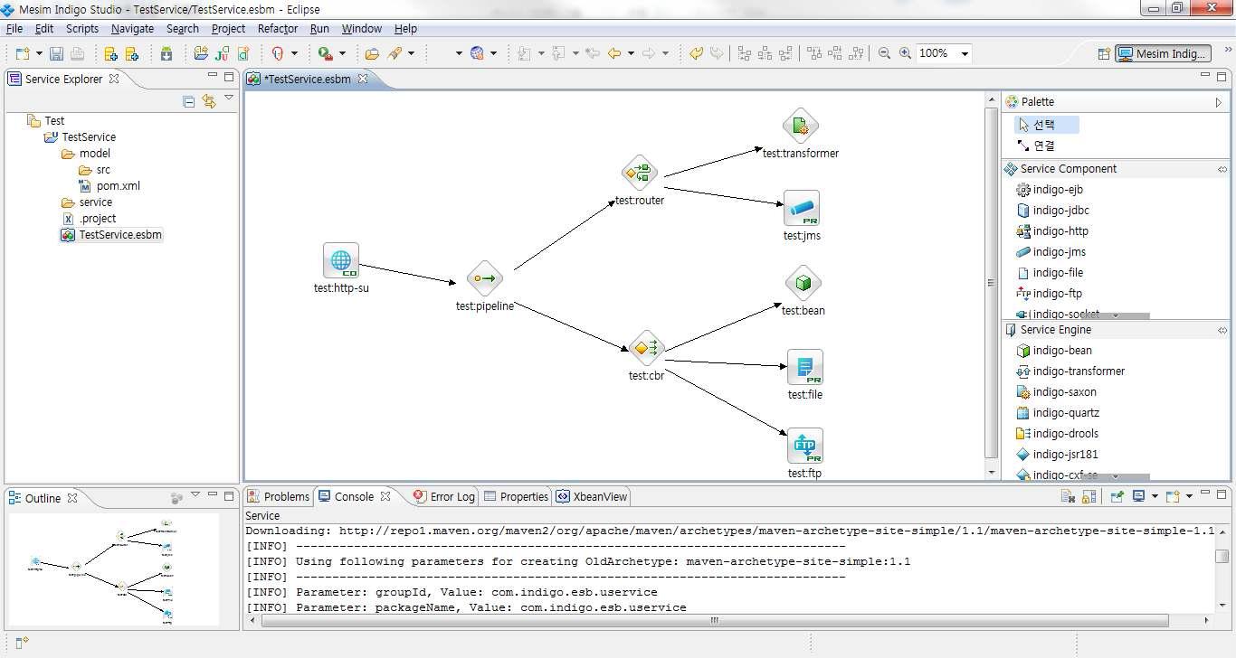Viewport: 1236px width, 658px height.
Task: Pick indigo-saxon engine from palette
Action: coord(1056,392)
